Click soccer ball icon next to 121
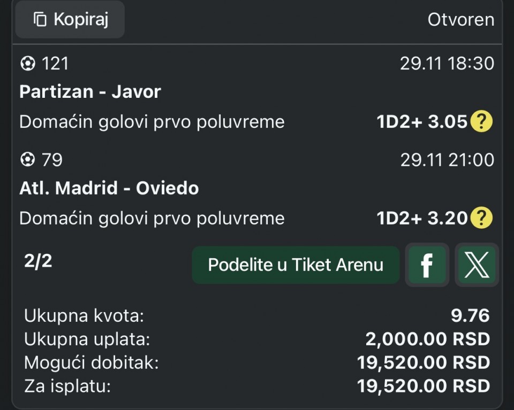The image size is (514, 410). pos(27,64)
